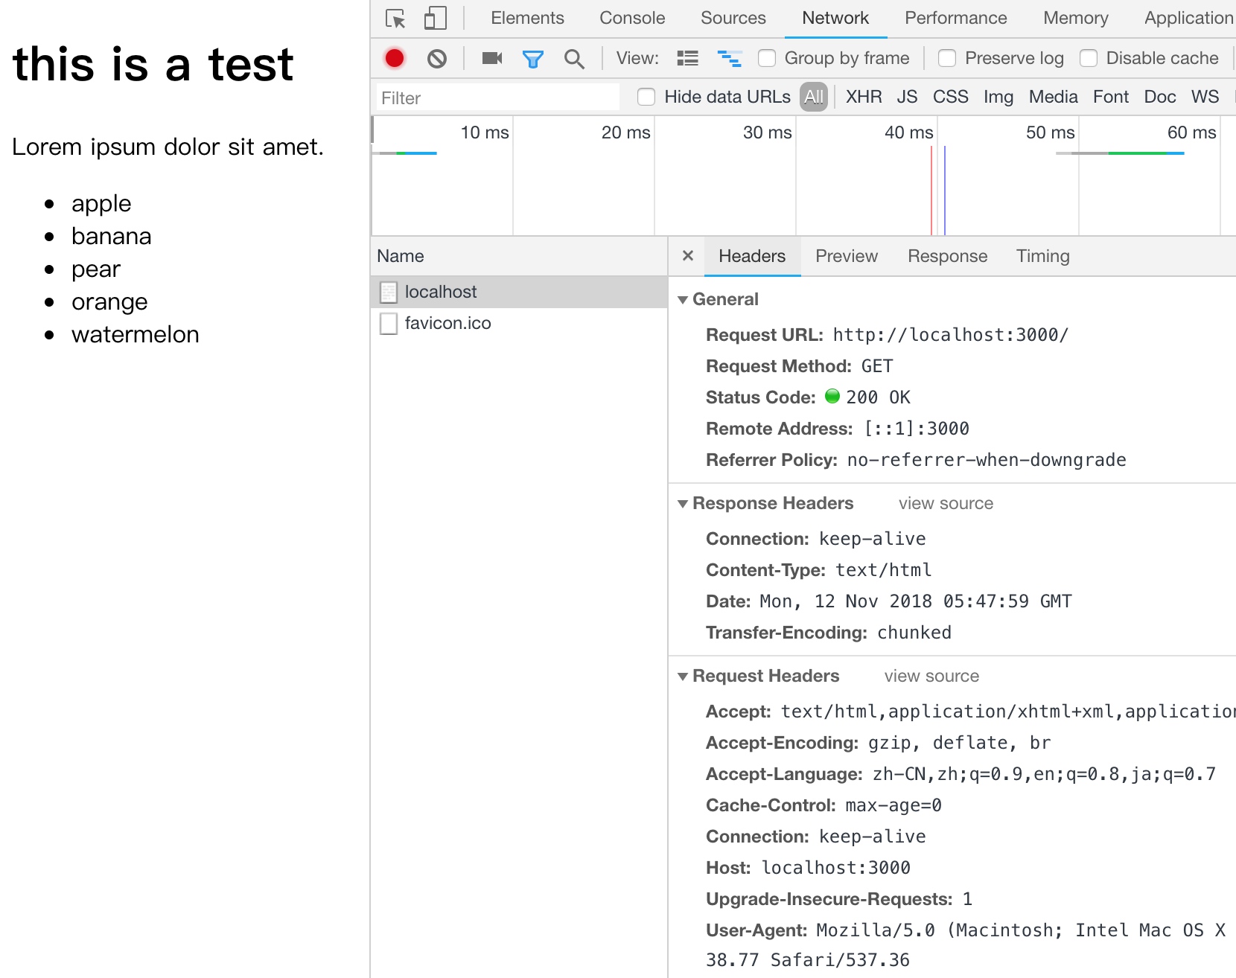Click view source beside Response Headers
This screenshot has width=1236, height=978.
(x=946, y=504)
